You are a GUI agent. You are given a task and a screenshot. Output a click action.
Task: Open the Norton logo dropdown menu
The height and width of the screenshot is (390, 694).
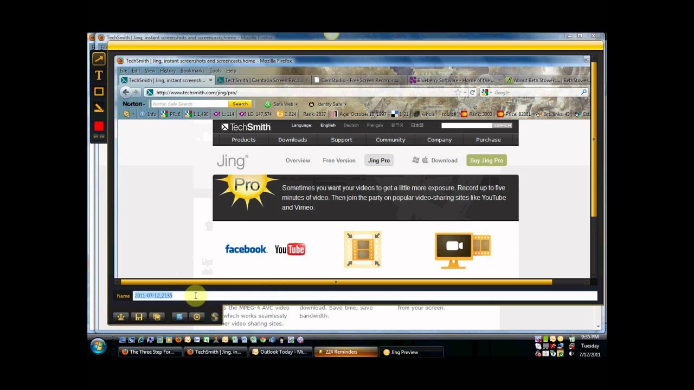(x=133, y=104)
